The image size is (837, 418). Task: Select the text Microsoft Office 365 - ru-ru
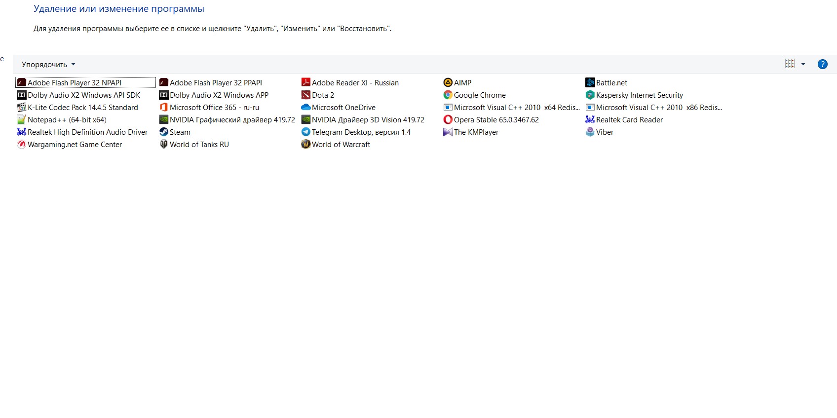214,108
